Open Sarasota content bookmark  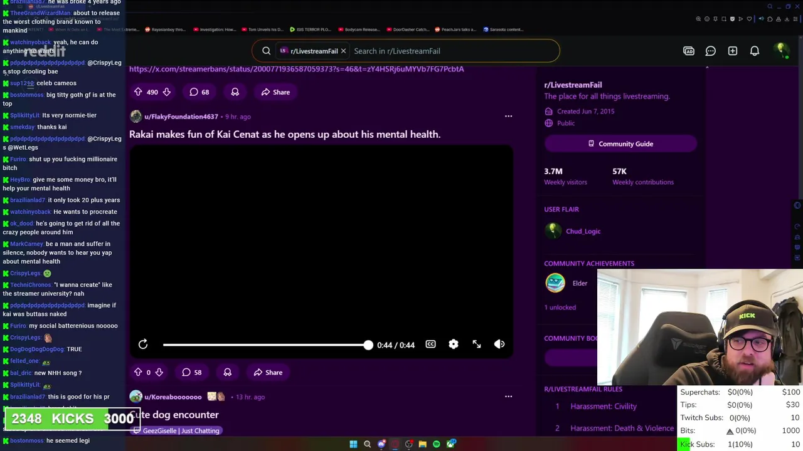coord(504,29)
